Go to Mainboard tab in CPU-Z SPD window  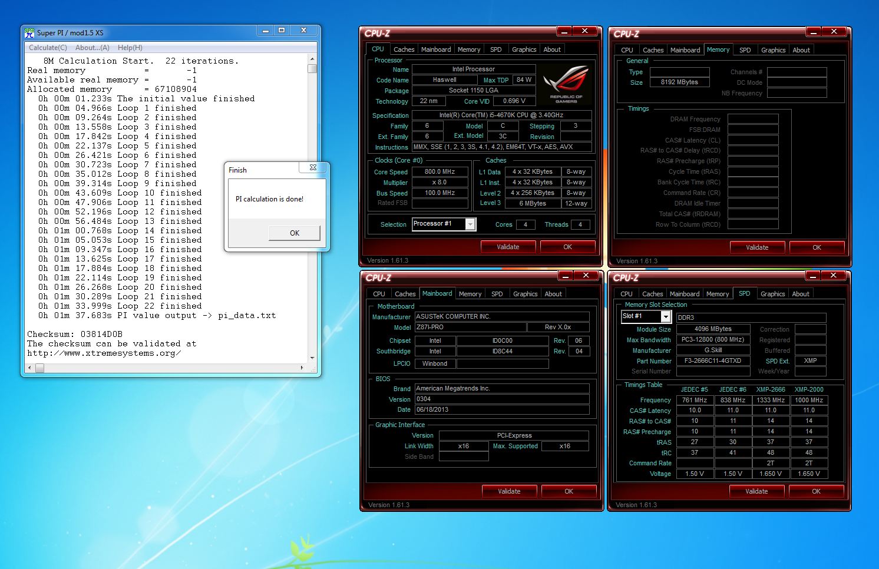[685, 294]
